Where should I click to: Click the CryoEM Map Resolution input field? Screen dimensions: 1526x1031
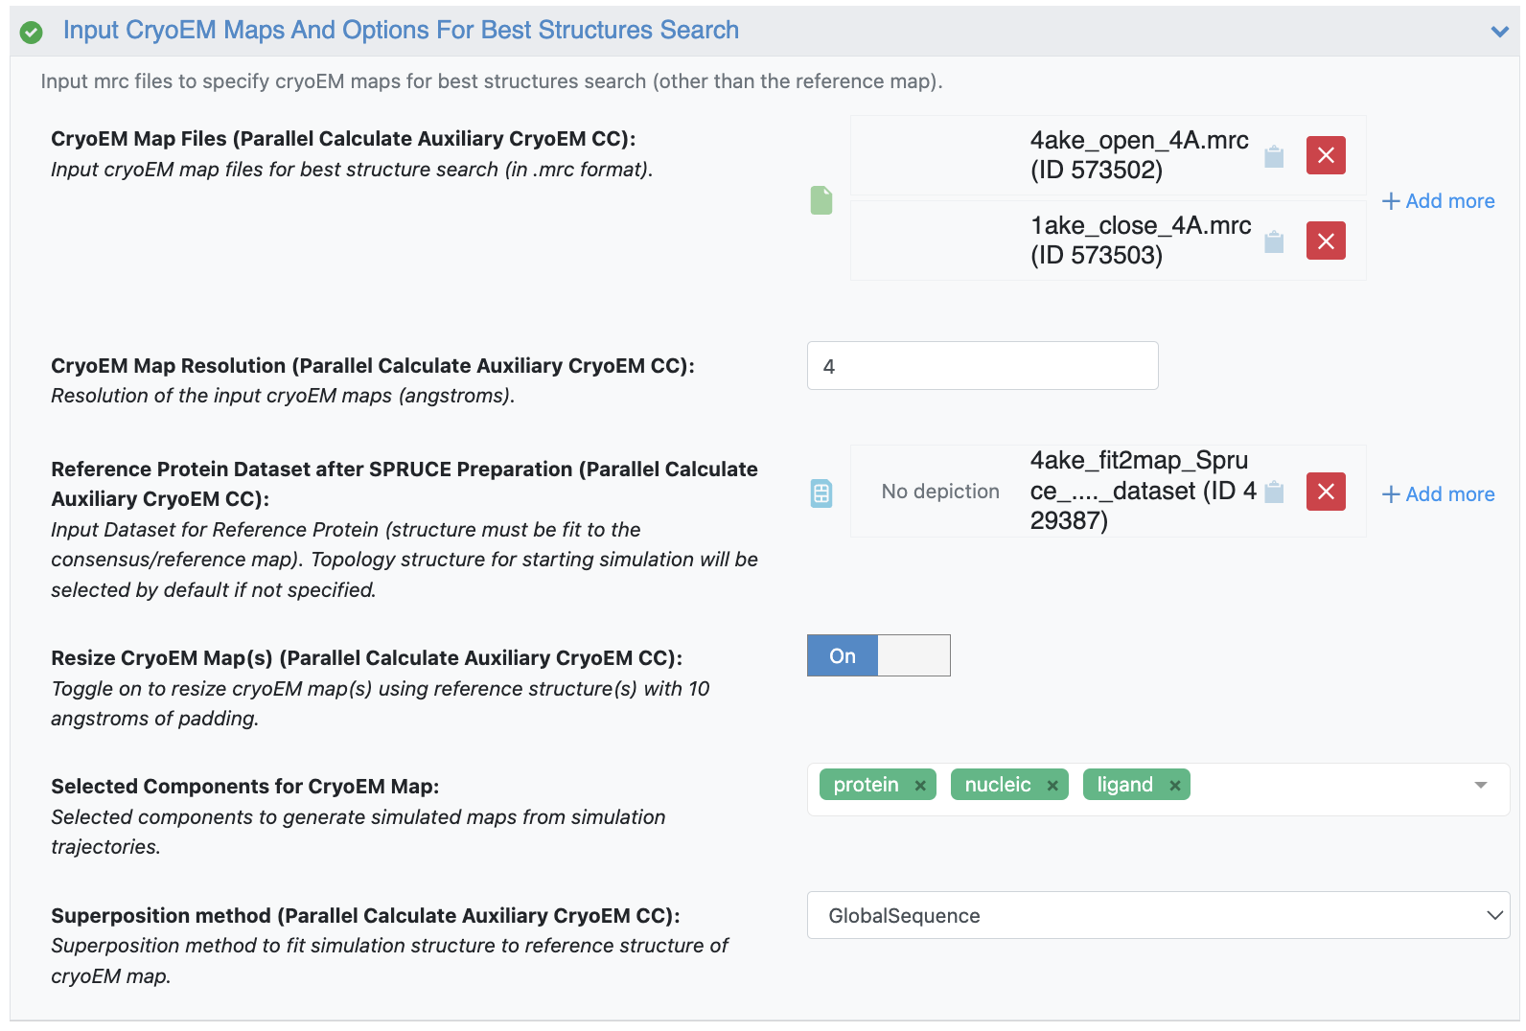983,366
